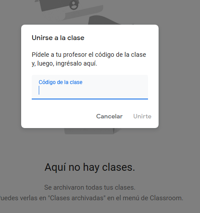
Task: Click the Se archivaron todas tus clases message
Action: (90, 187)
